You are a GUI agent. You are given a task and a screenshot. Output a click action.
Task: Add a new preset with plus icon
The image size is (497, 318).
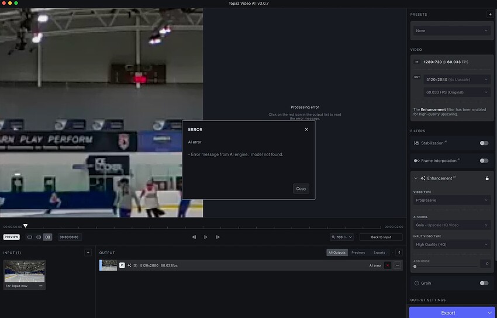click(x=489, y=14)
